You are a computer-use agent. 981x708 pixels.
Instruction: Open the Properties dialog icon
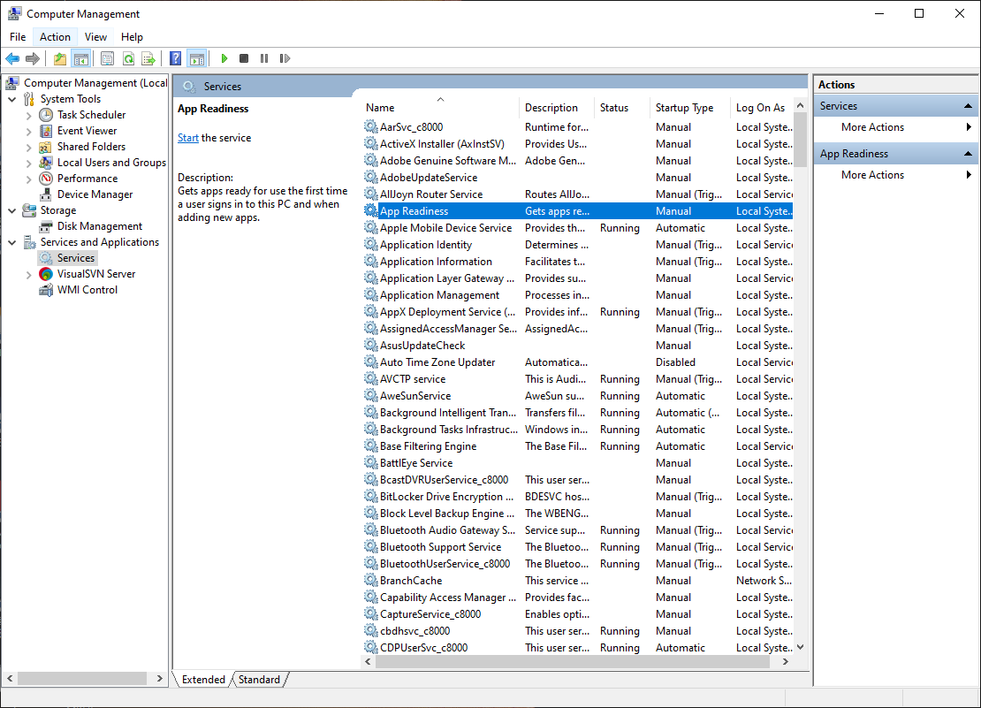107,58
